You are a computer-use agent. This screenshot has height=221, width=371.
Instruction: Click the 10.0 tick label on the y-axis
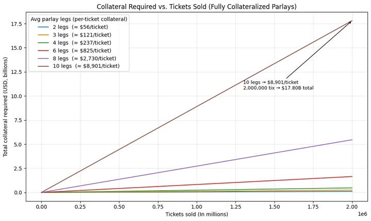tap(16, 96)
